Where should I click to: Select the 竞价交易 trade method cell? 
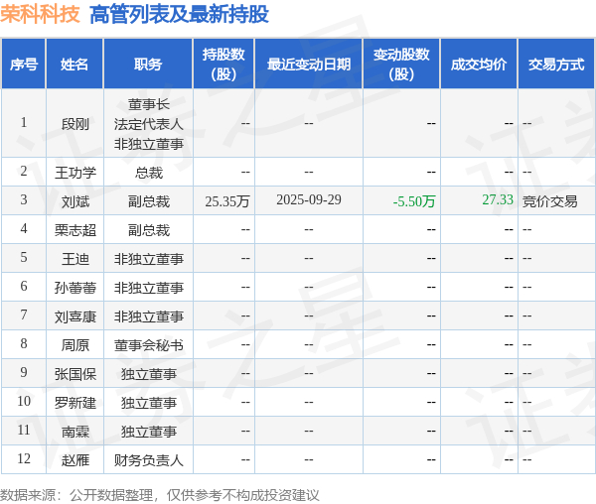pyautogui.click(x=549, y=201)
